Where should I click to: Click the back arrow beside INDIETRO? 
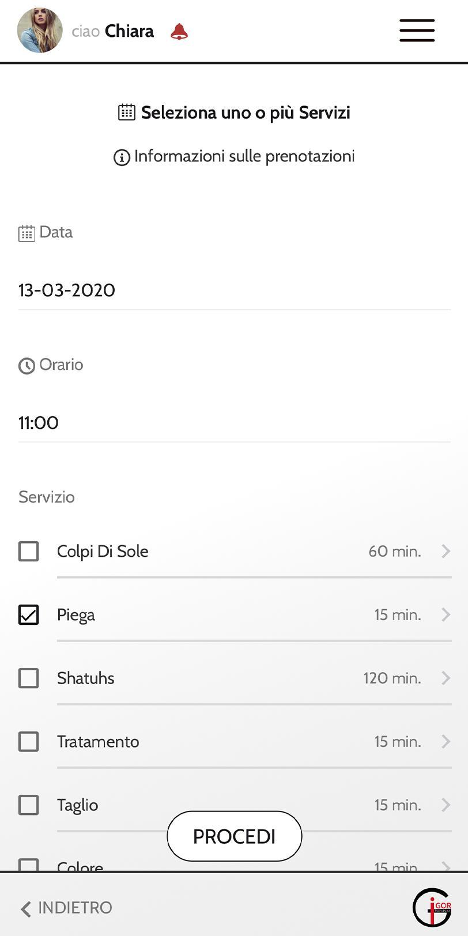(25, 909)
